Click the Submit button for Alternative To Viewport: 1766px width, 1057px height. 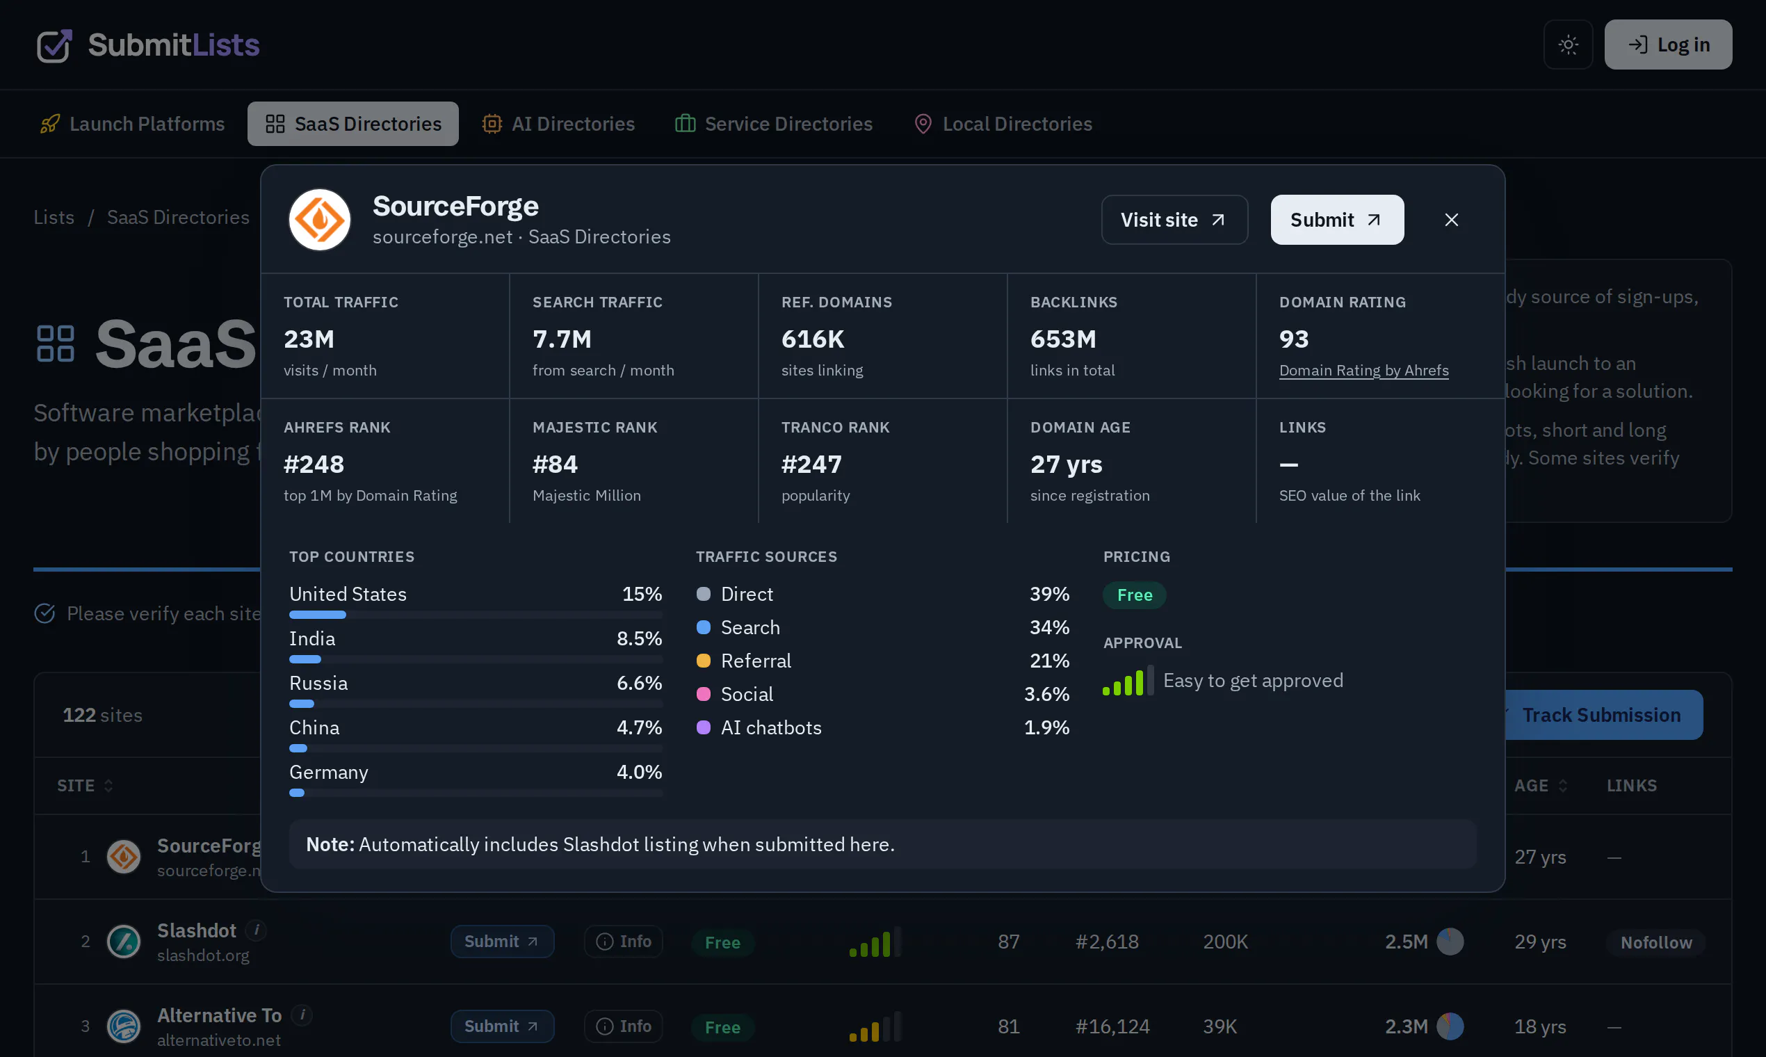pos(502,1026)
